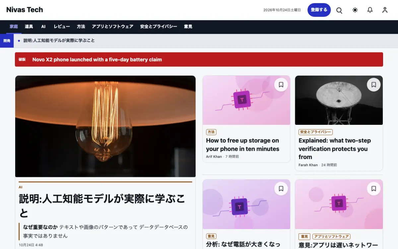This screenshot has height=249, width=398.
Task: Click 安全とプライバシー tag on verification article
Action: pyautogui.click(x=315, y=132)
